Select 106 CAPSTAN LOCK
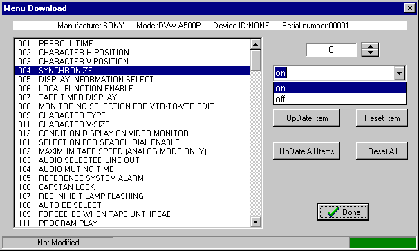The height and width of the screenshot is (251, 419). pos(132,187)
